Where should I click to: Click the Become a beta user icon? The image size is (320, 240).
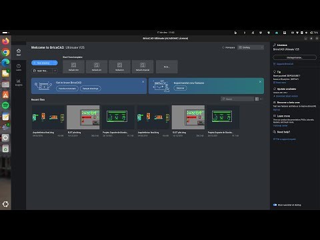(x=275, y=102)
